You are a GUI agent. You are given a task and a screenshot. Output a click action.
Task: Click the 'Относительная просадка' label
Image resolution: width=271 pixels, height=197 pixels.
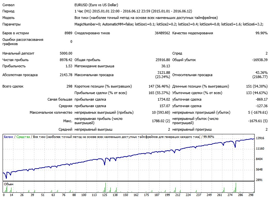(192, 75)
